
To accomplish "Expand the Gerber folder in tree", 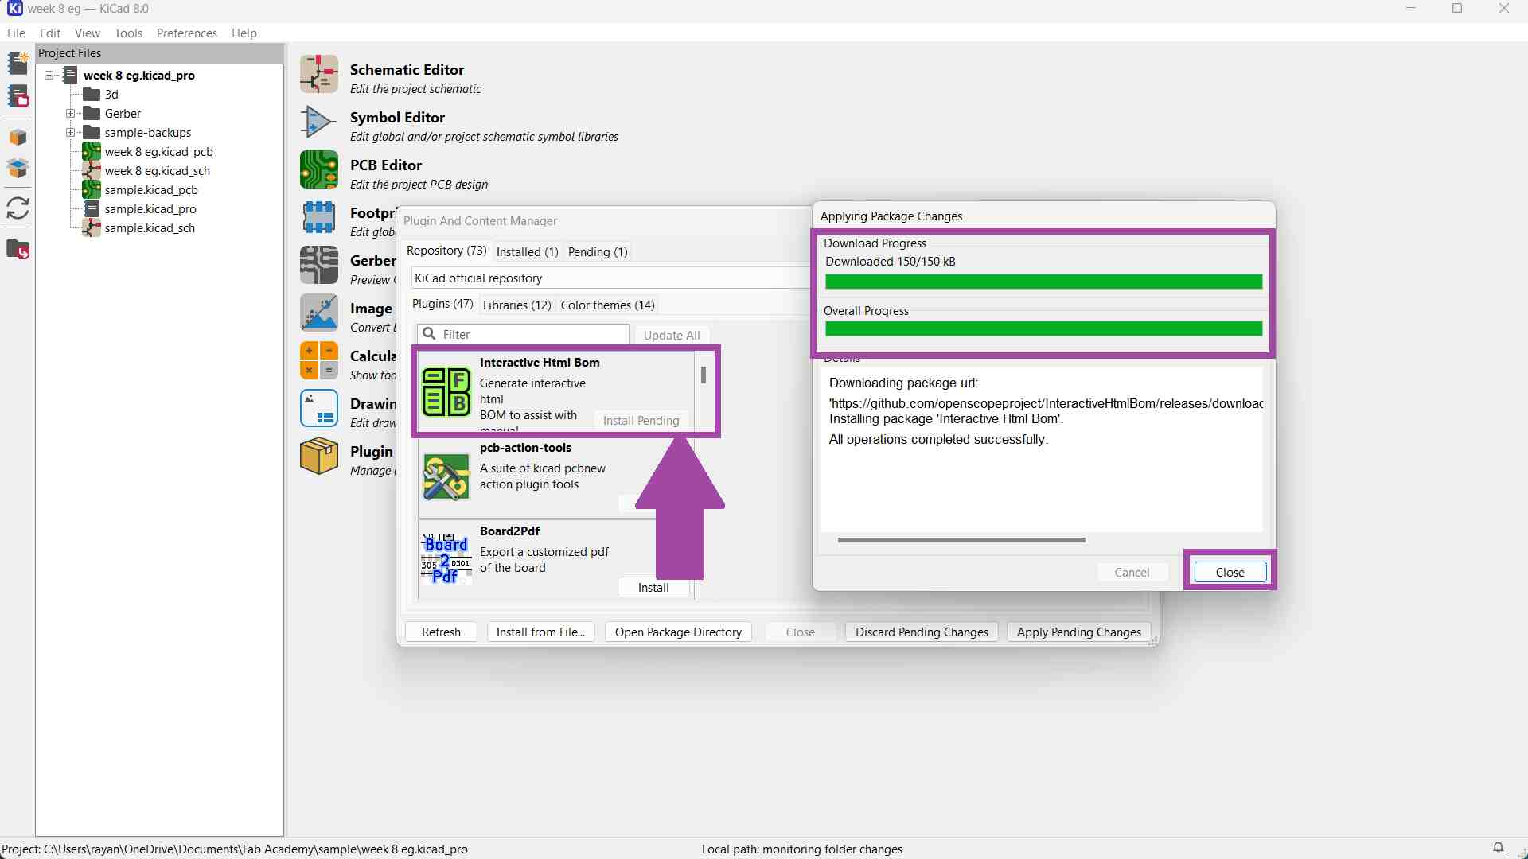I will [70, 114].
